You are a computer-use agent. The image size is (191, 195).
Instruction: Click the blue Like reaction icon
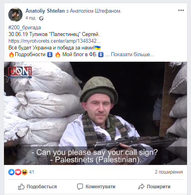pyautogui.click(x=11, y=172)
